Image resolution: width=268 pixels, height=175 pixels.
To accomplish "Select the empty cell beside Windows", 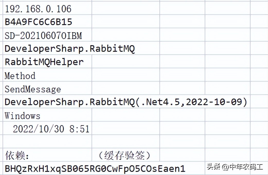I will pos(126,116).
